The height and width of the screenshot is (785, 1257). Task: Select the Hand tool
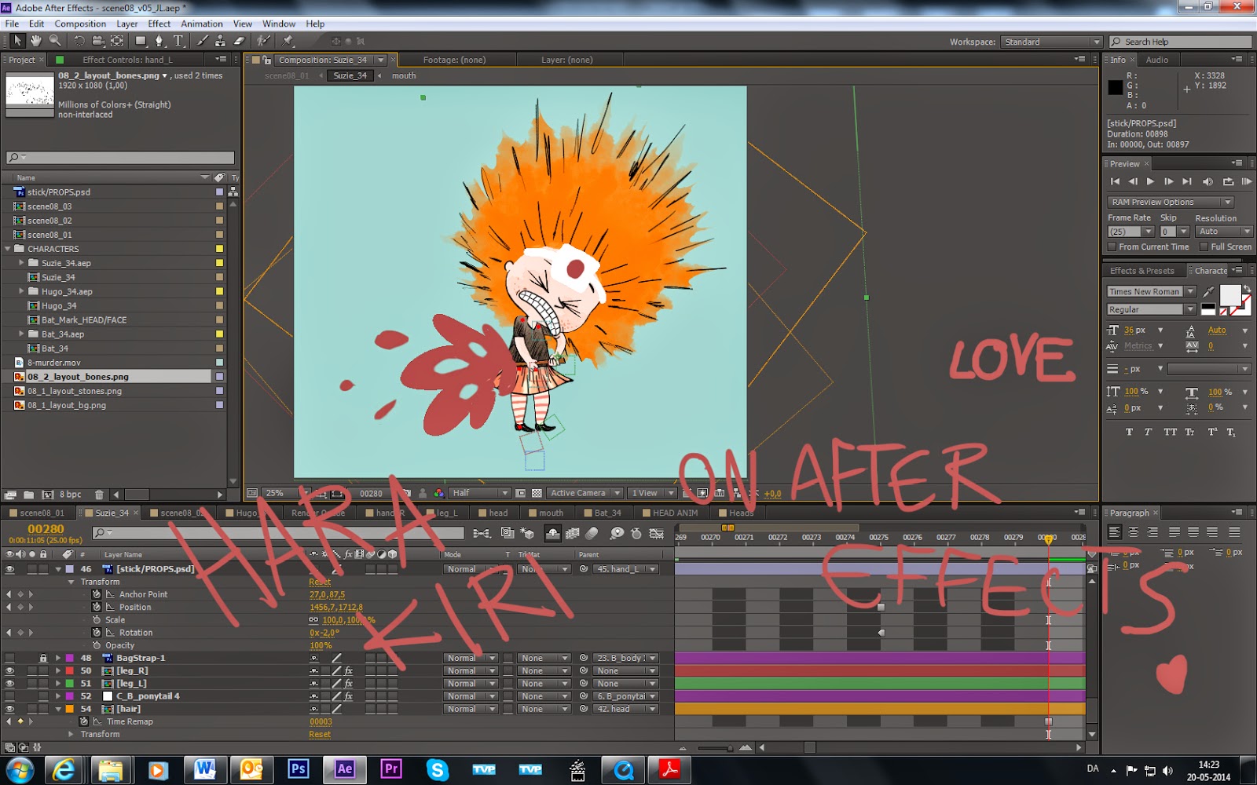(x=36, y=41)
